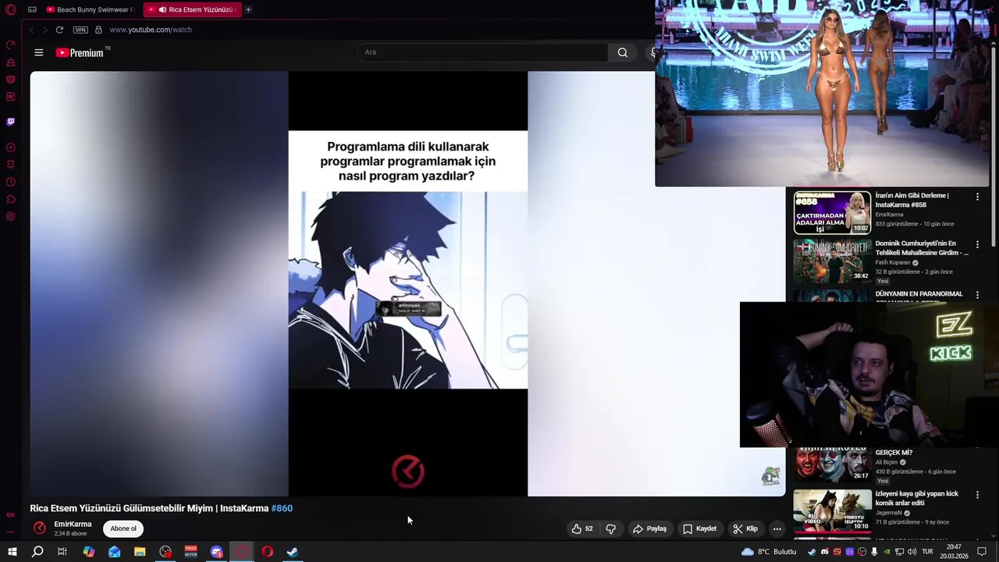
Task: Reload the YouTube page
Action: 59,30
